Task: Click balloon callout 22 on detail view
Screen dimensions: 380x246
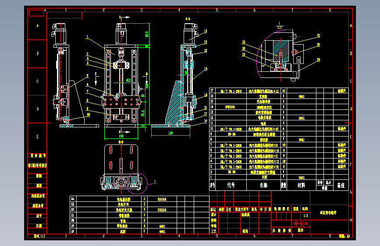Action: tap(319, 35)
